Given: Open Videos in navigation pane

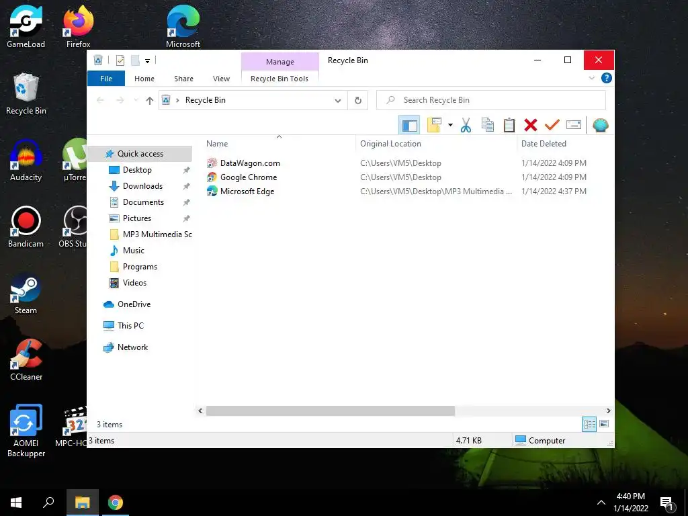Looking at the screenshot, I should (x=134, y=283).
